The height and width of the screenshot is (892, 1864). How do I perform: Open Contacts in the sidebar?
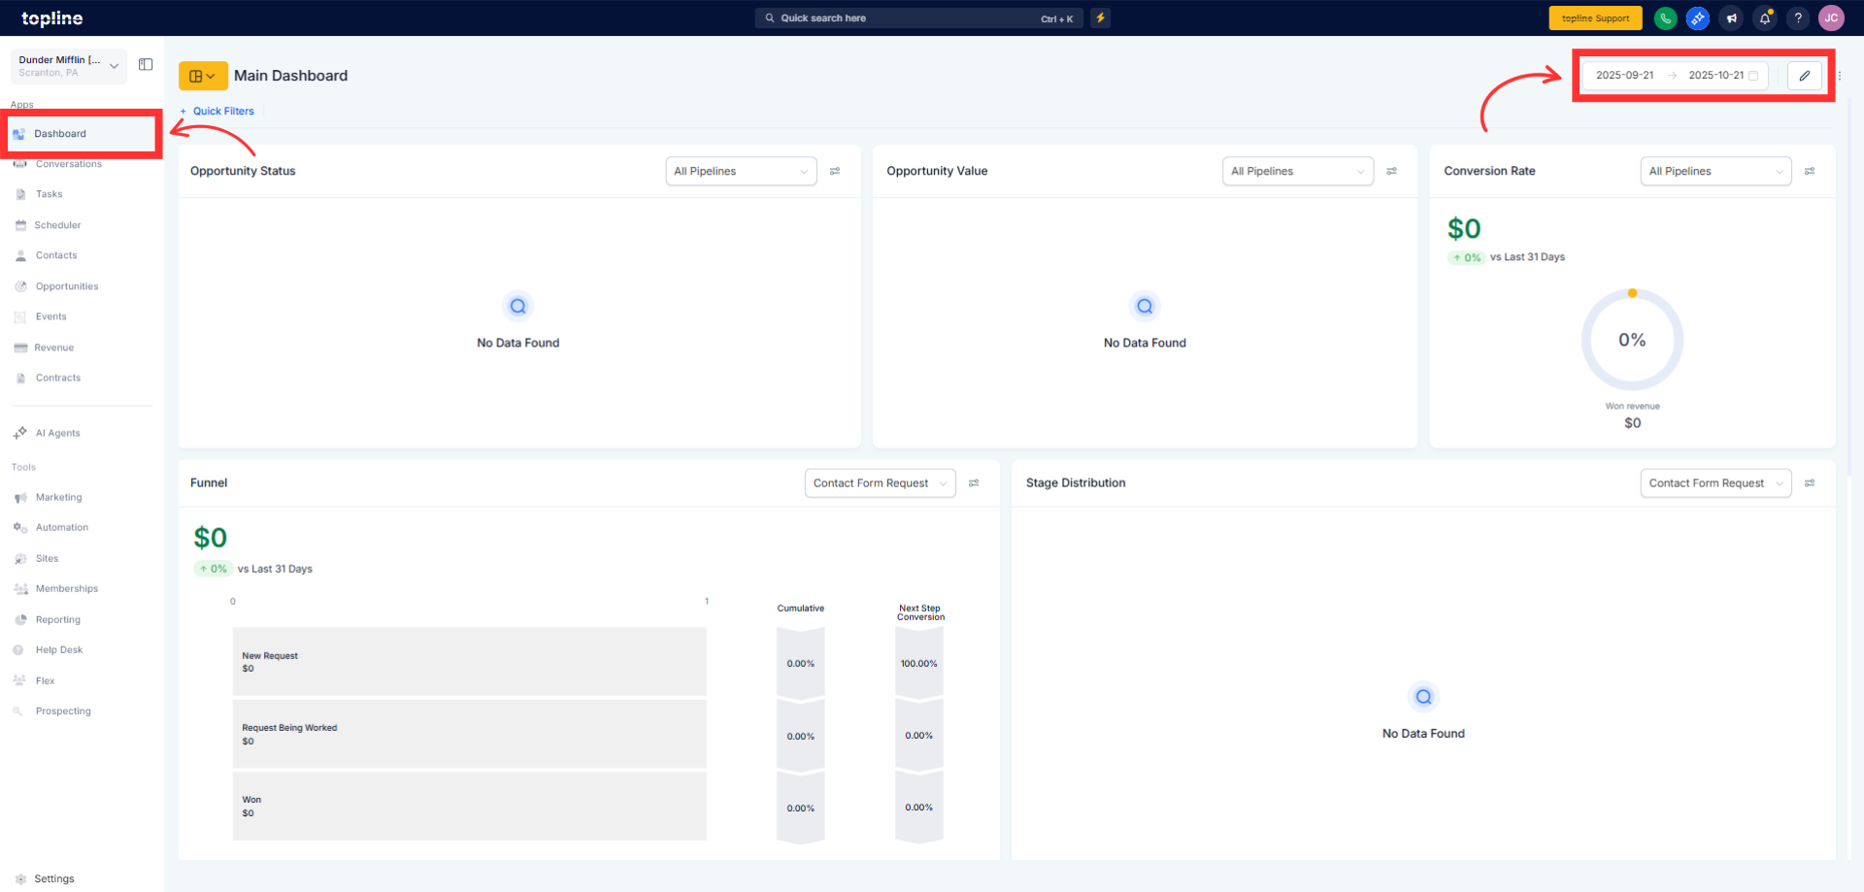point(56,256)
